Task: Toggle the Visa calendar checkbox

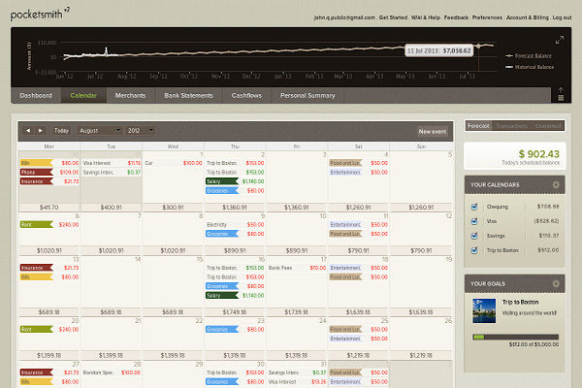Action: click(x=473, y=221)
